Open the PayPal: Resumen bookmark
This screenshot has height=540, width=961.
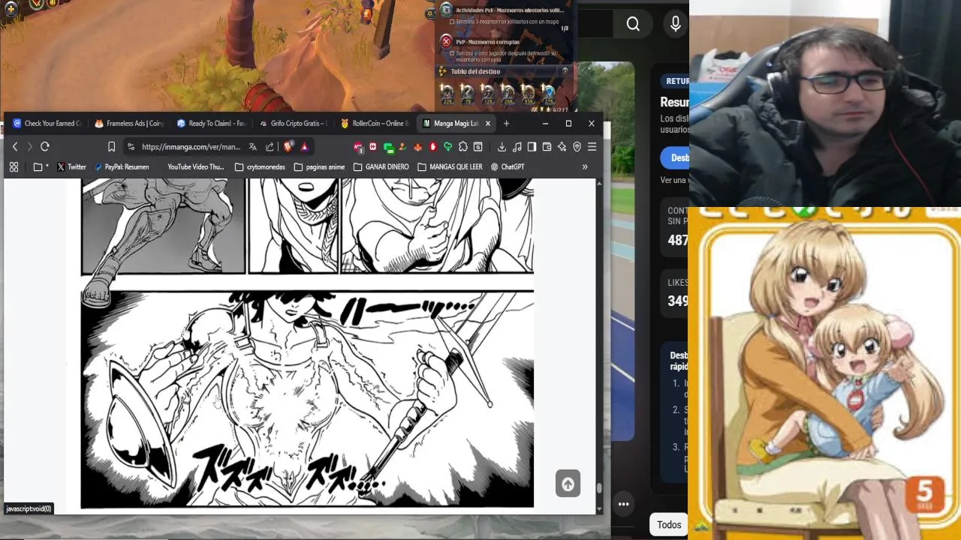click(122, 167)
